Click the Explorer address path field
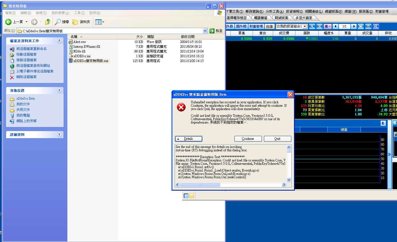Image resolution: width=397 pixels, height=242 pixels. tap(112, 31)
